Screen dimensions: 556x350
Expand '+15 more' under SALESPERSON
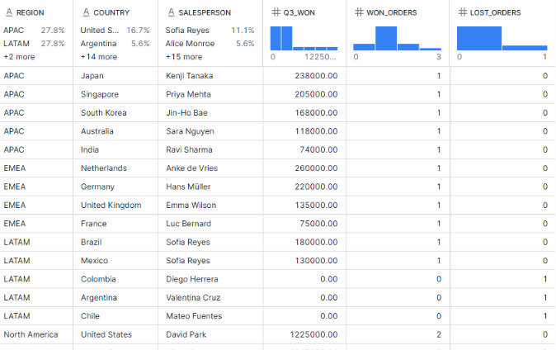[184, 57]
